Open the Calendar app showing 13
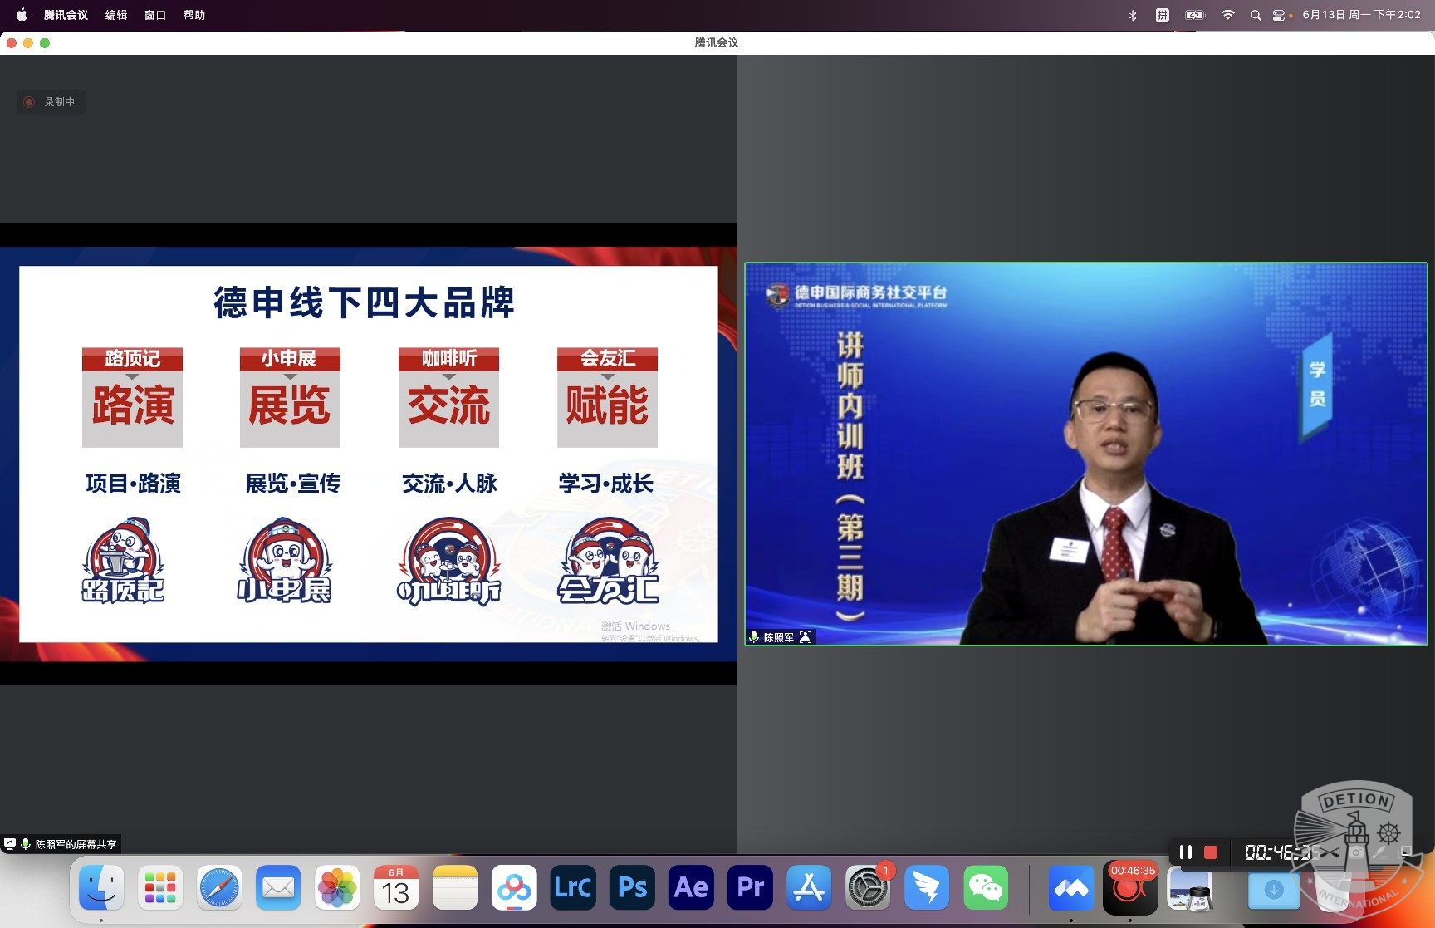The image size is (1435, 928). [396, 888]
